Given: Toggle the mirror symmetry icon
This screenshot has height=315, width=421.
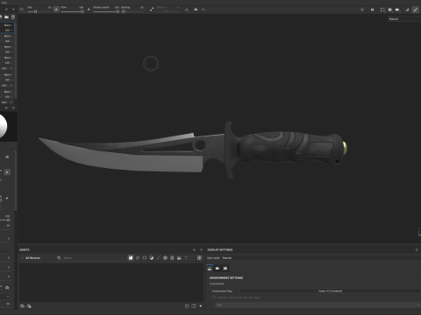Looking at the screenshot, I should pyautogui.click(x=196, y=10).
